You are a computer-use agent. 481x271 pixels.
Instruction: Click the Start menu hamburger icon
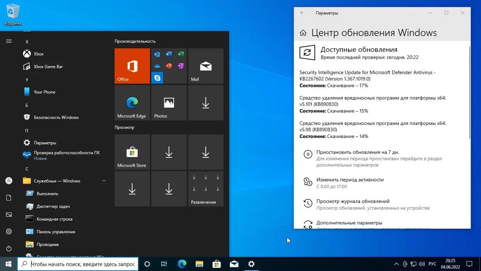point(9,41)
